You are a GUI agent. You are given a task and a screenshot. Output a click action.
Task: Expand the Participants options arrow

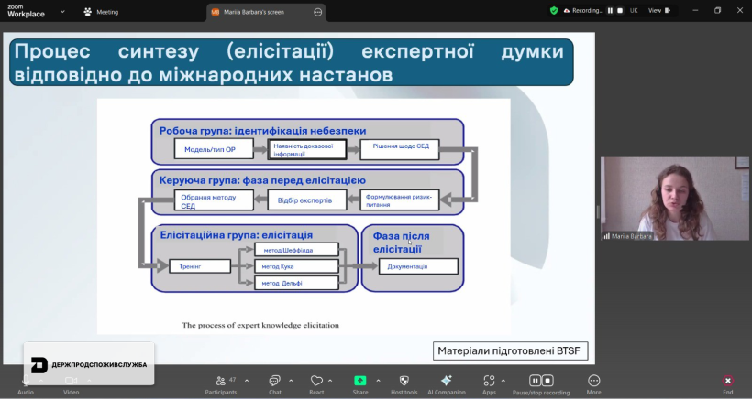tap(246, 380)
